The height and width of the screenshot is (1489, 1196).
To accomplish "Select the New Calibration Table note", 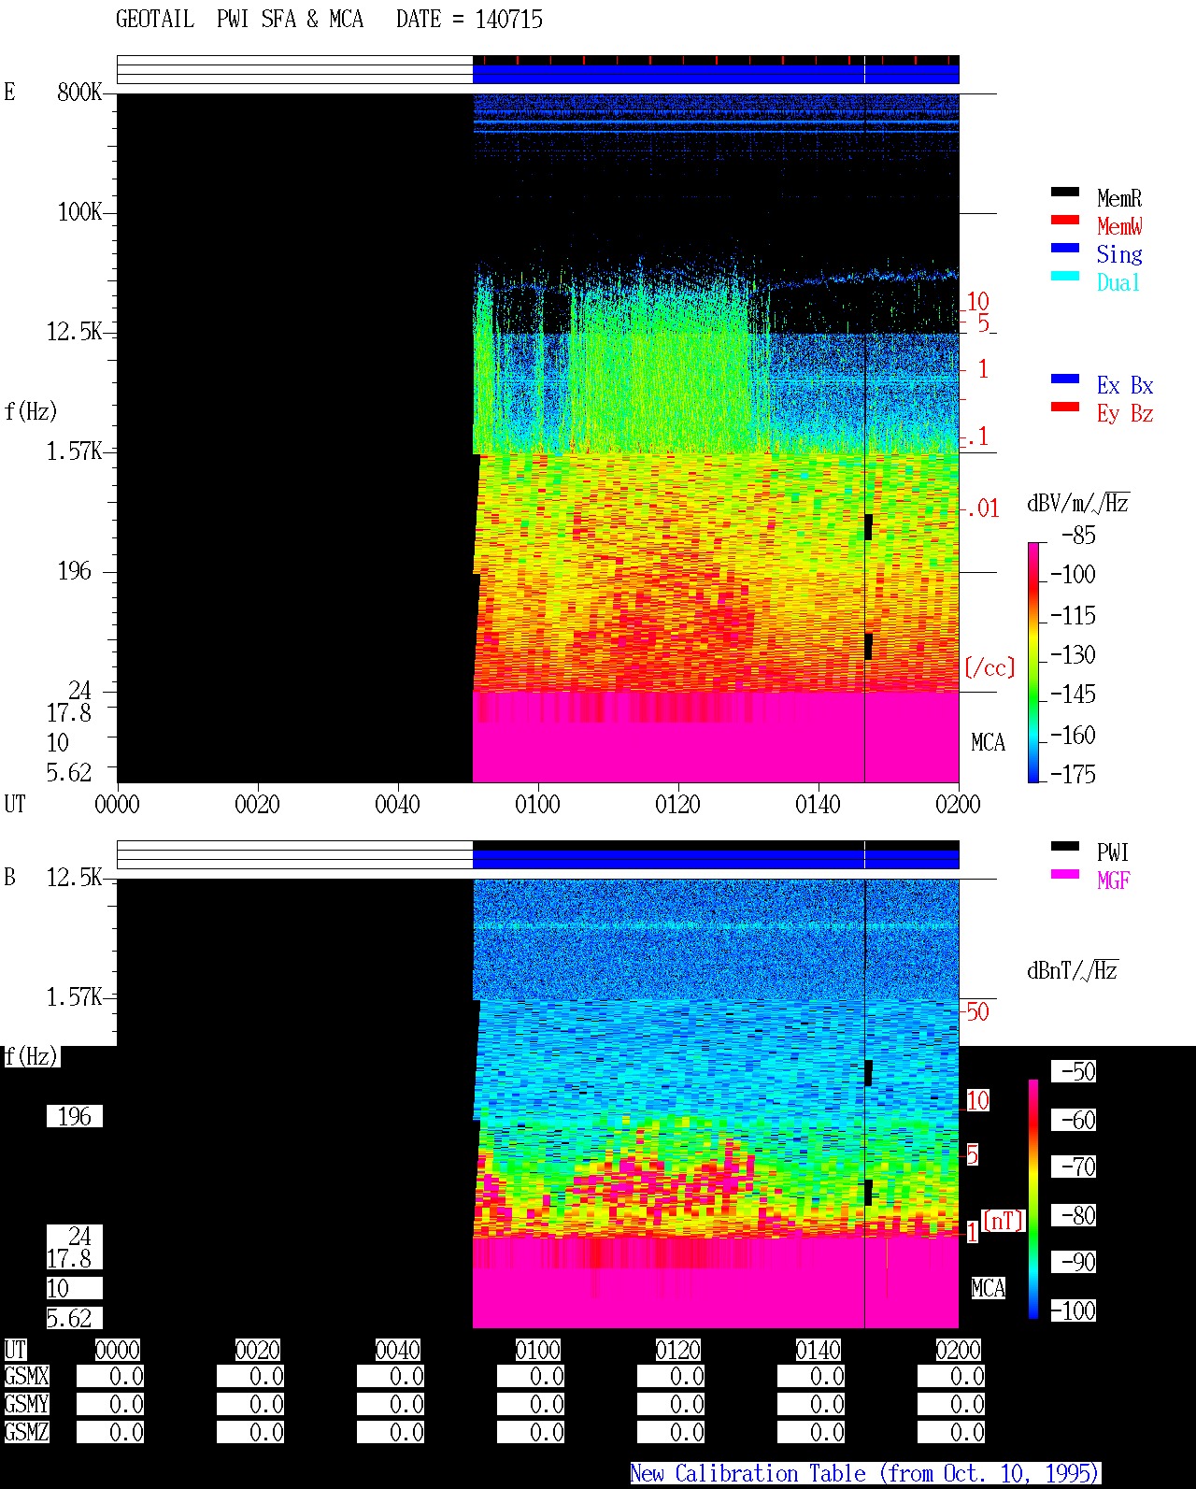I will 865,1474.
